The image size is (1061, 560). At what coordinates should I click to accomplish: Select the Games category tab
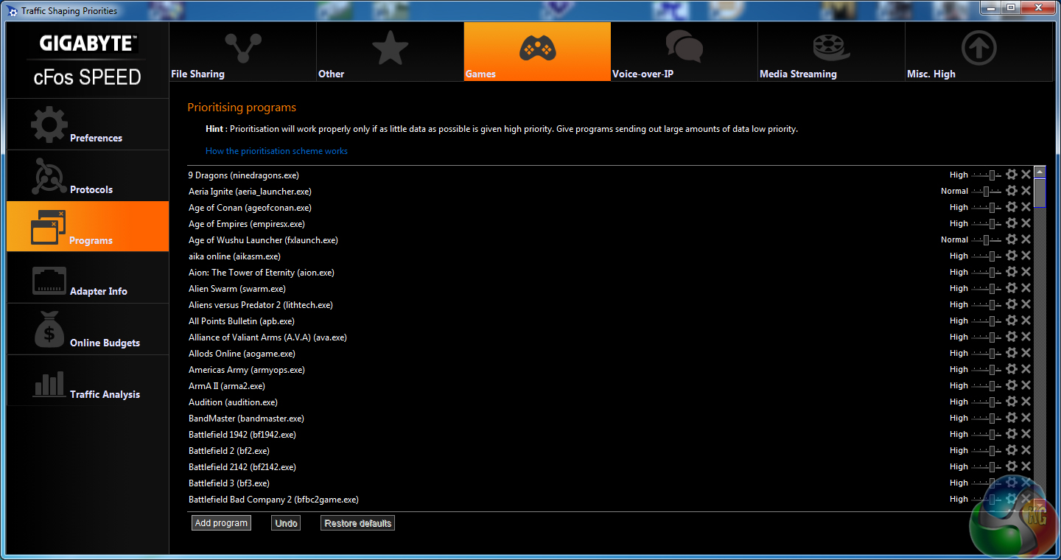[537, 51]
